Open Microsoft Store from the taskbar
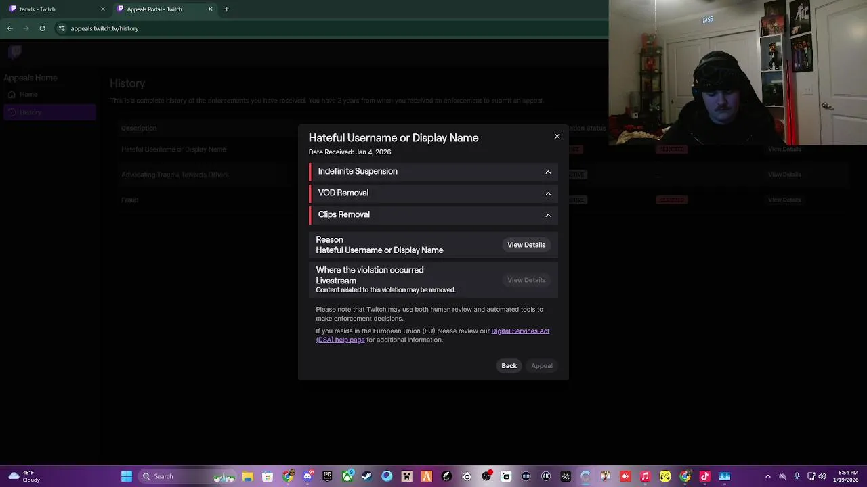Image resolution: width=867 pixels, height=487 pixels. pyautogui.click(x=268, y=476)
